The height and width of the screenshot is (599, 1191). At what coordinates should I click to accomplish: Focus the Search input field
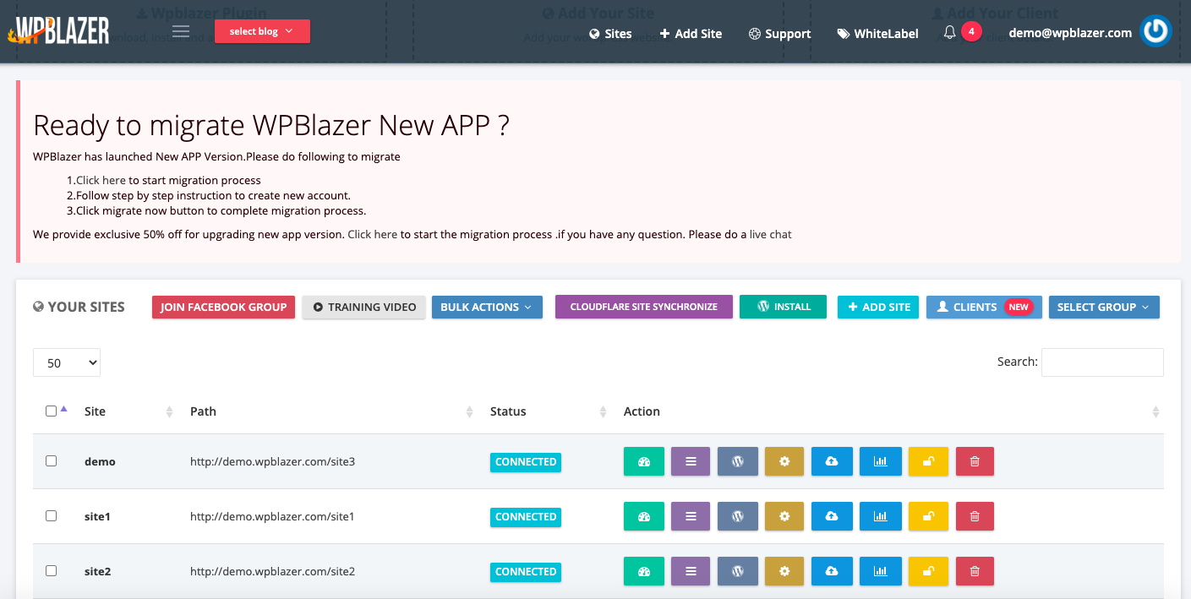tap(1102, 362)
